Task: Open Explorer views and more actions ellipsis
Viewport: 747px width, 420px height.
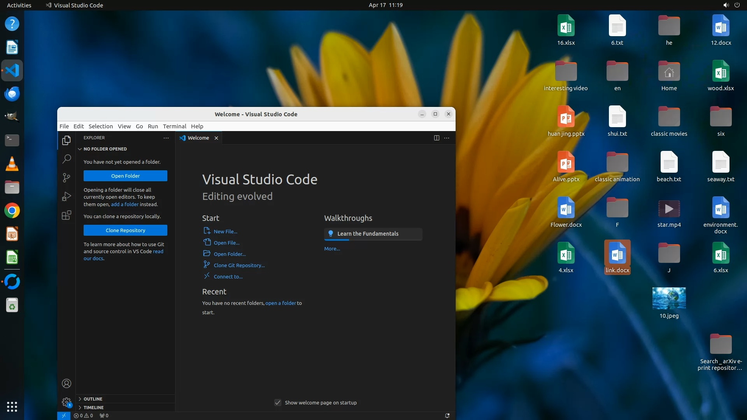Action: pos(166,138)
